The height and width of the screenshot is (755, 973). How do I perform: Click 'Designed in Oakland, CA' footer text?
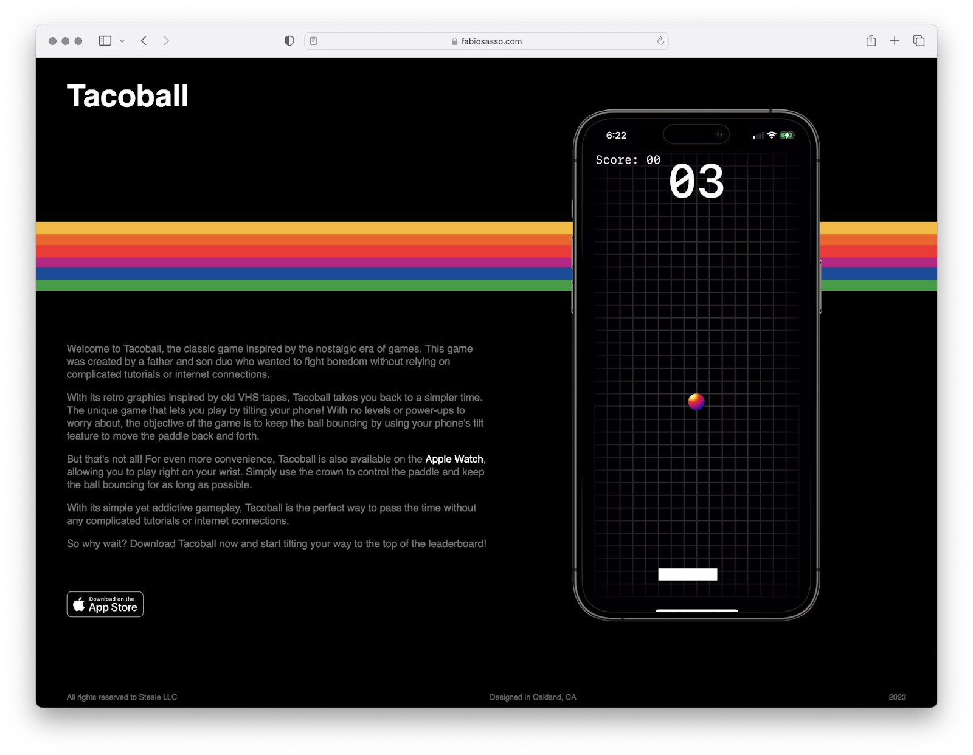point(533,697)
